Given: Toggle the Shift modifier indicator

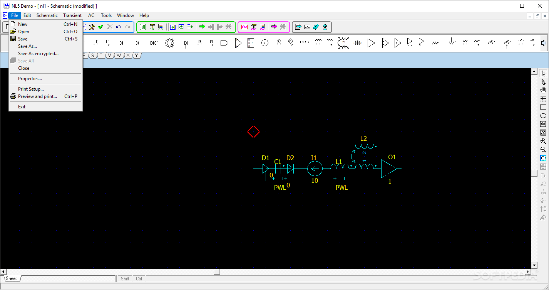Looking at the screenshot, I should coord(125,279).
